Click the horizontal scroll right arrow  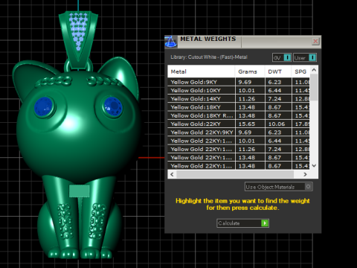[305, 174]
